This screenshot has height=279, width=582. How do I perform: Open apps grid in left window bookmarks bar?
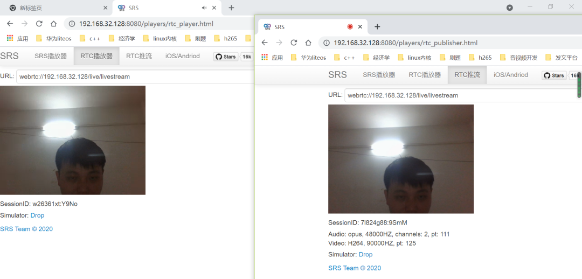(17, 38)
